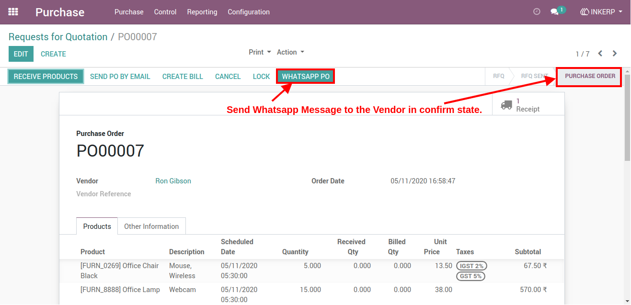
Task: Open the Reporting menu
Action: tap(202, 12)
